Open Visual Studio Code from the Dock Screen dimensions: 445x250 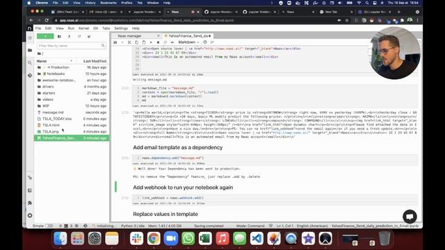click(x=257, y=238)
